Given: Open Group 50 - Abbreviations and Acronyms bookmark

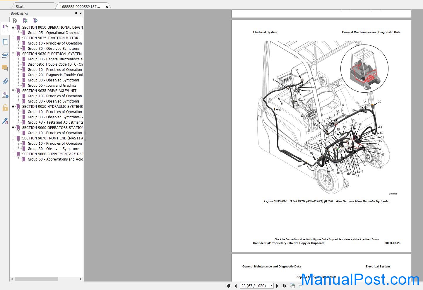Looking at the screenshot, I should (55, 159).
